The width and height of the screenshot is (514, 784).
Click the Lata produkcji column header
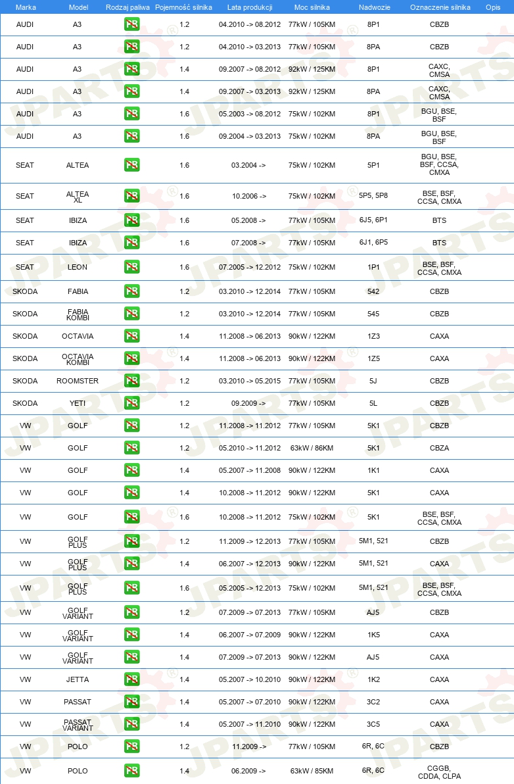(x=250, y=7)
